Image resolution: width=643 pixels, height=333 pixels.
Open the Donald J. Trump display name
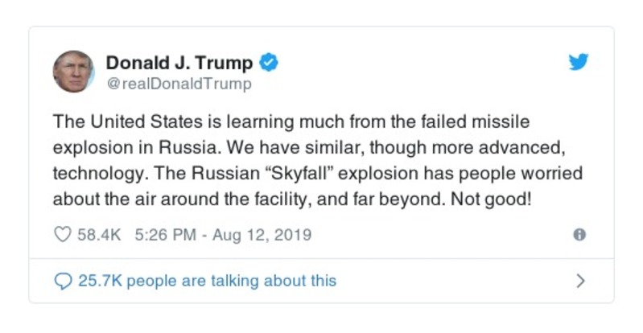179,63
